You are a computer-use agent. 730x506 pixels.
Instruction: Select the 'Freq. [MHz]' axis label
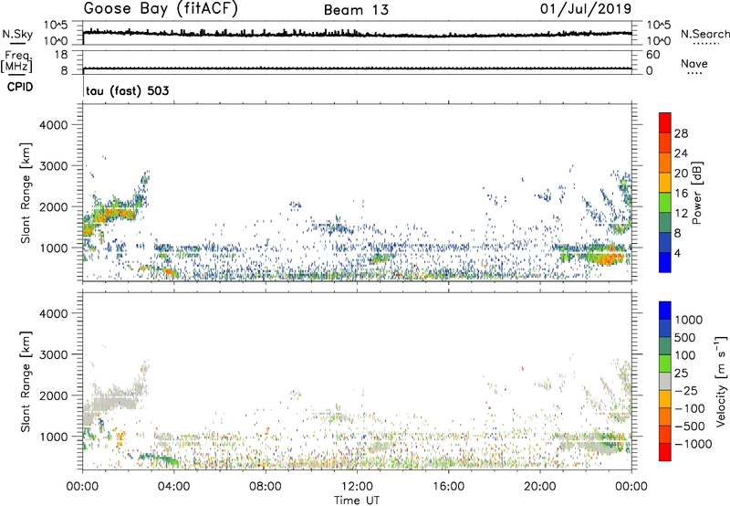coord(16,62)
